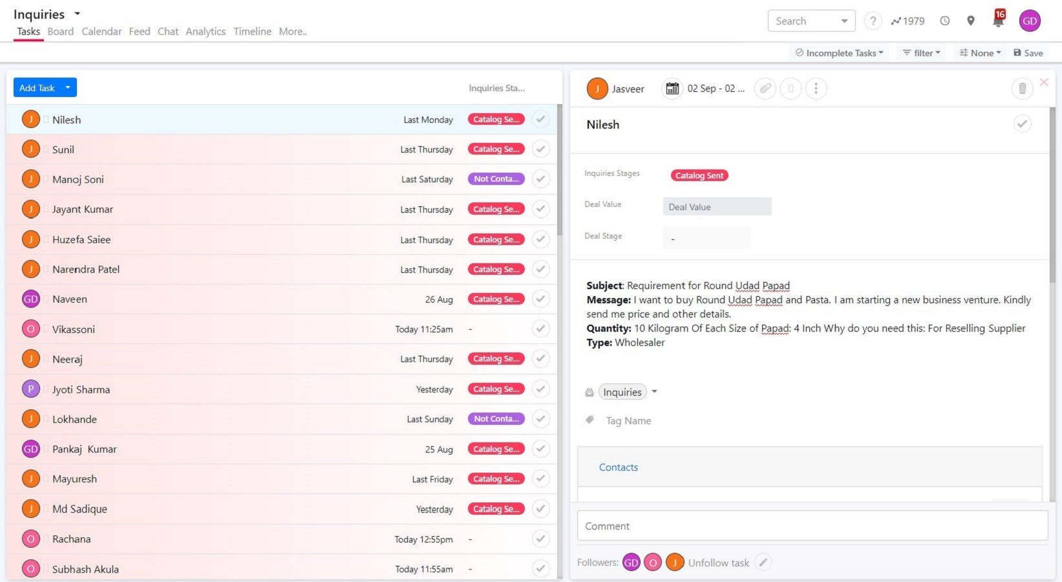Open the filter dropdown
The image size is (1062, 582).
[920, 52]
